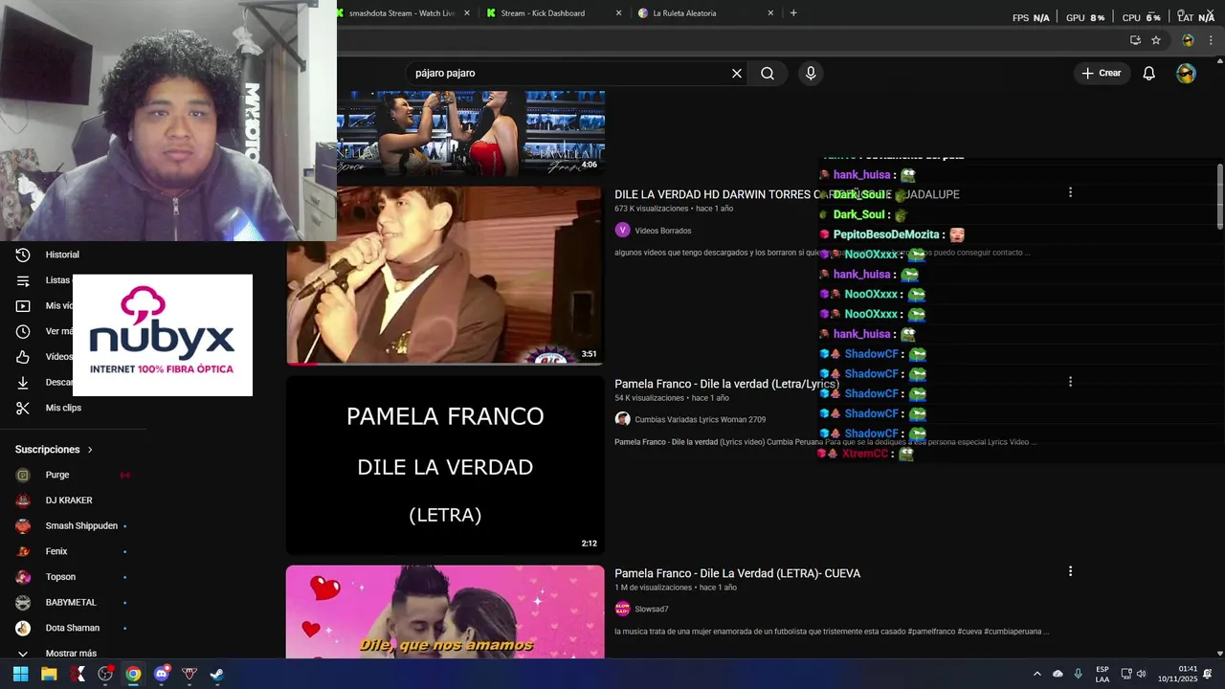Open Pamela Franco Dile la verdad Letra/Lyrics title
This screenshot has height=689, width=1225.
(726, 384)
